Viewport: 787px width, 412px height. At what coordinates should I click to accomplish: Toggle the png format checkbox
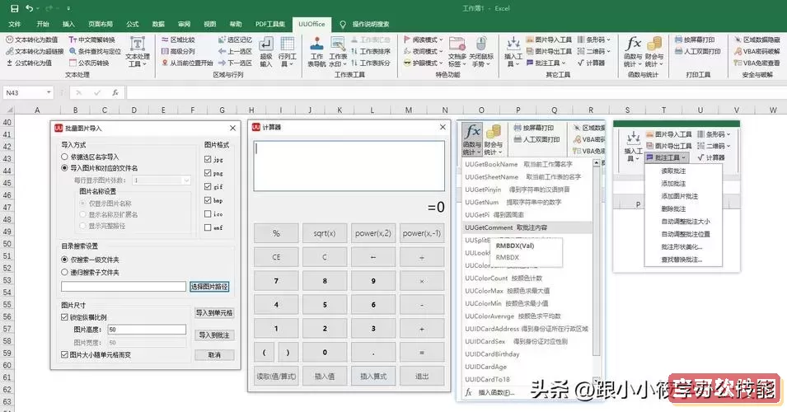208,173
